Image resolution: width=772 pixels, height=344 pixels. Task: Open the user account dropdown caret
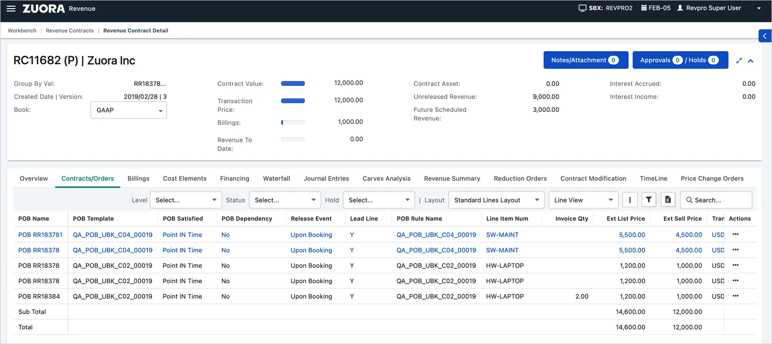click(759, 8)
